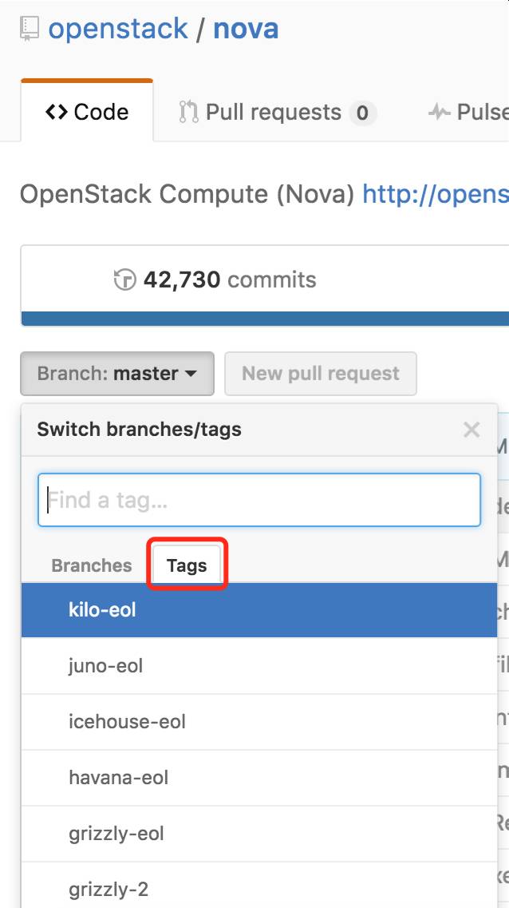Open the Branch: master dropdown
Viewport: 509px width, 908px height.
point(117,374)
